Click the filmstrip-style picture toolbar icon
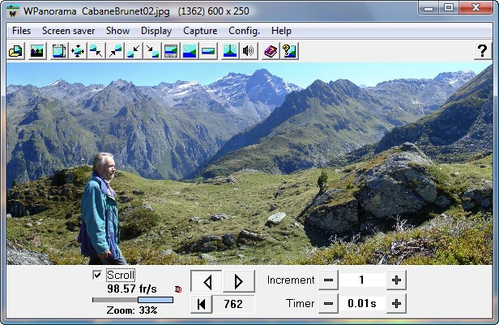 click(x=171, y=51)
